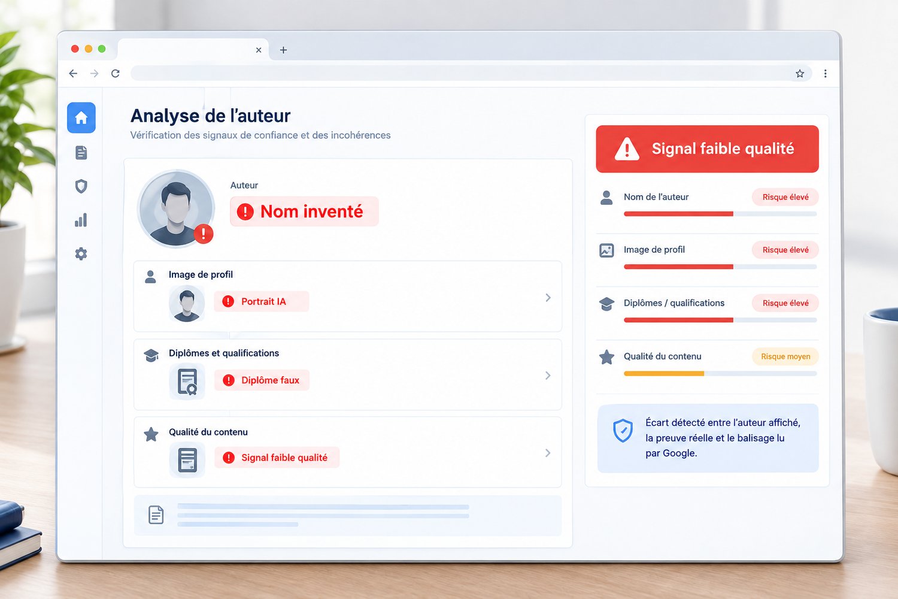Click the large author avatar
The image size is (898, 599).
pyautogui.click(x=176, y=208)
